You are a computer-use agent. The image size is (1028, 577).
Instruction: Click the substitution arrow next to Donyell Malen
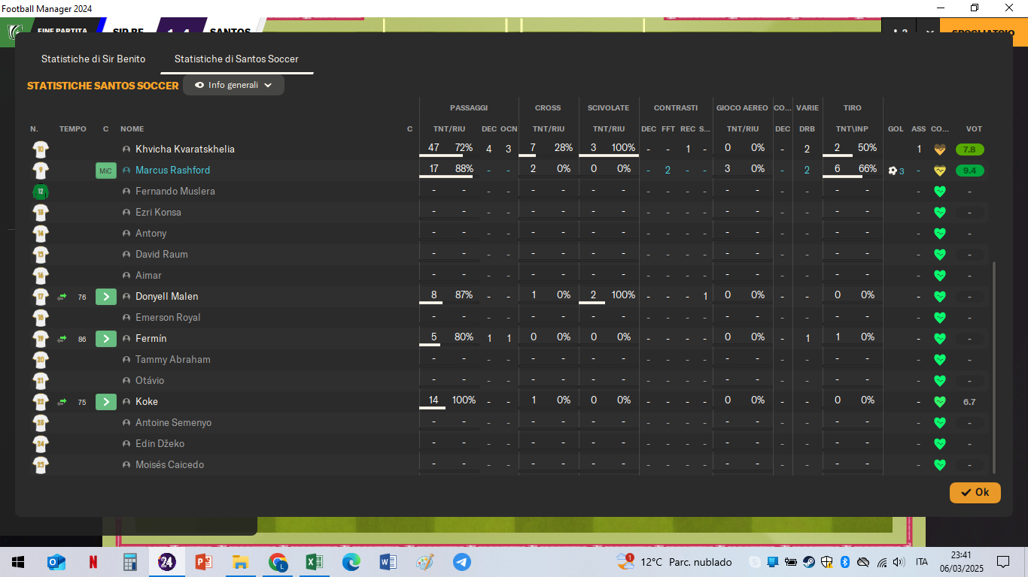coord(62,297)
